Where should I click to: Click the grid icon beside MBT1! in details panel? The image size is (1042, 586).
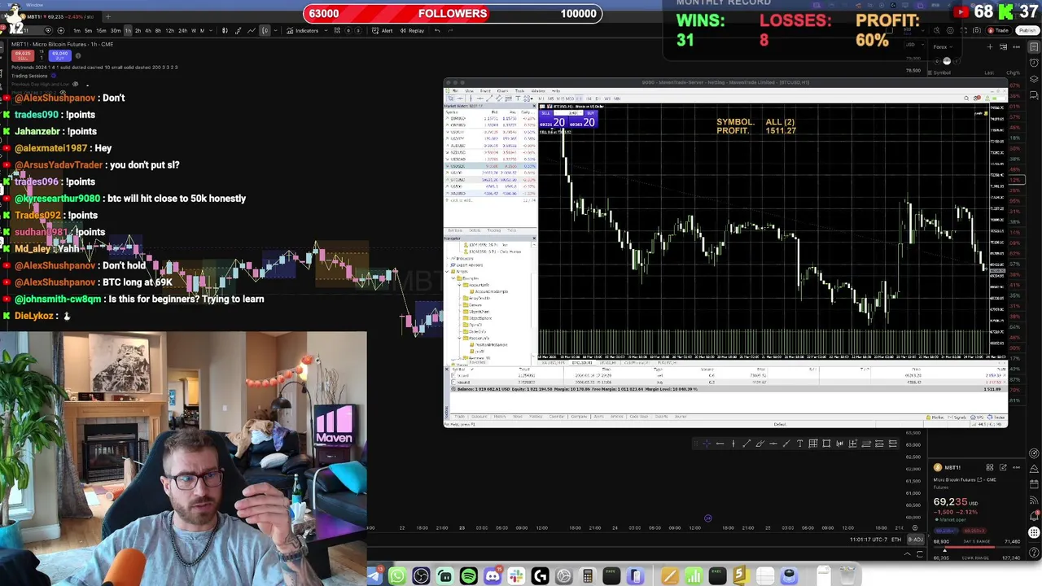point(990,467)
